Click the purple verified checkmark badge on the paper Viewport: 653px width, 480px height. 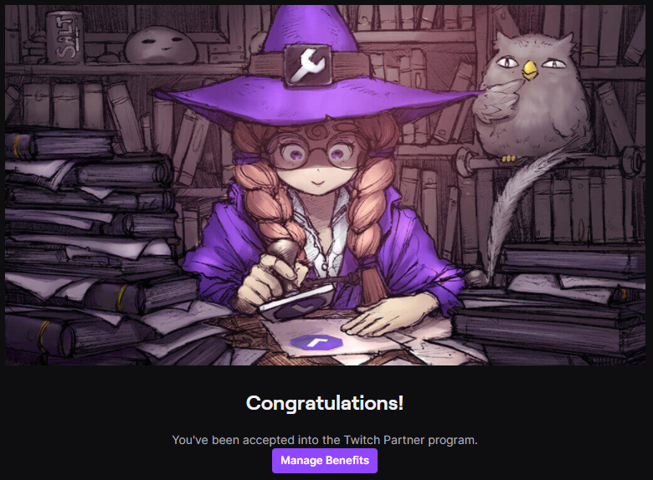[x=316, y=342]
